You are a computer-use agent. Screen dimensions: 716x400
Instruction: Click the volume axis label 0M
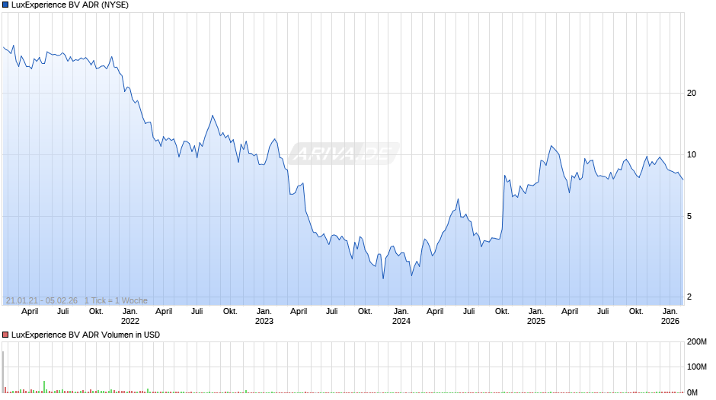[692, 392]
